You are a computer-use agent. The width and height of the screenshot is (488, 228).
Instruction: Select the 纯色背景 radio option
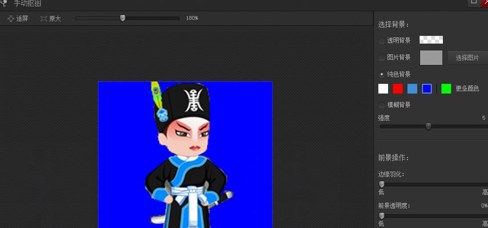pos(382,74)
